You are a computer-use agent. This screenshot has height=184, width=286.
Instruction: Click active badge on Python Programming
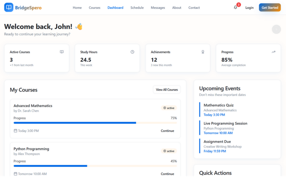pos(169,151)
